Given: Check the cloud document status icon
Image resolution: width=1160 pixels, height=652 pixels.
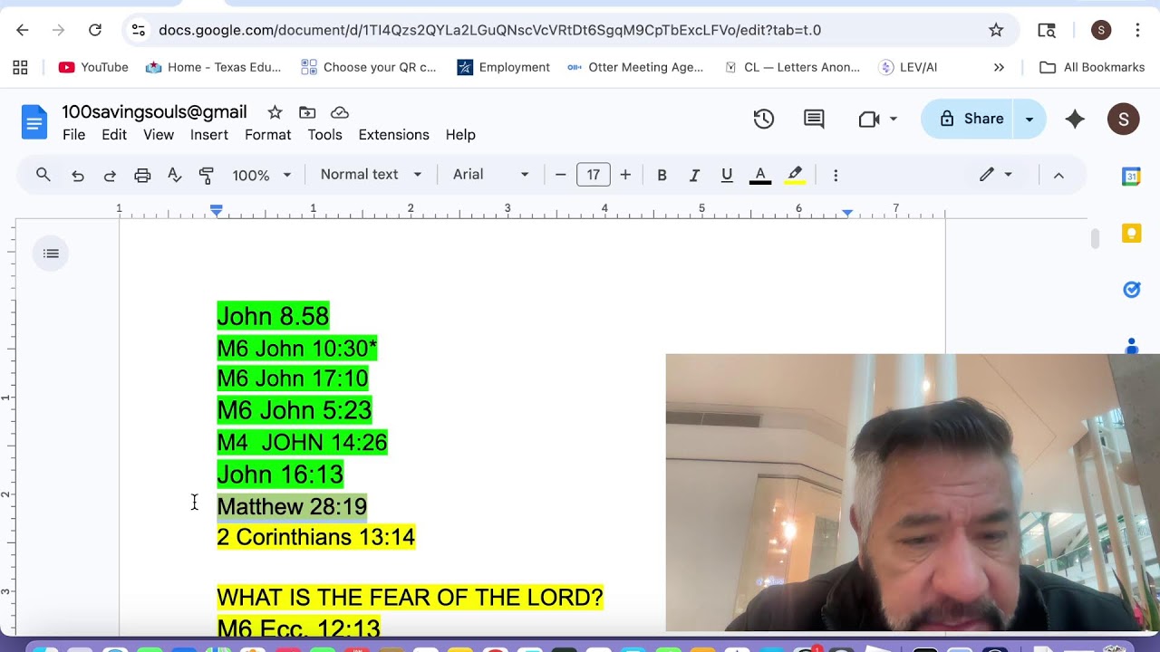Looking at the screenshot, I should (x=340, y=112).
